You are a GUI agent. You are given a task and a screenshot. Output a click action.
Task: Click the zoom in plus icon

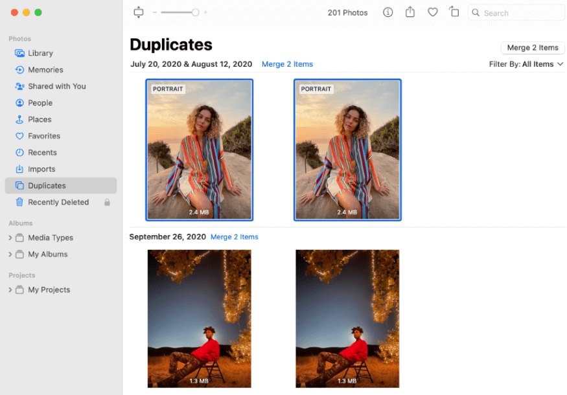[205, 12]
